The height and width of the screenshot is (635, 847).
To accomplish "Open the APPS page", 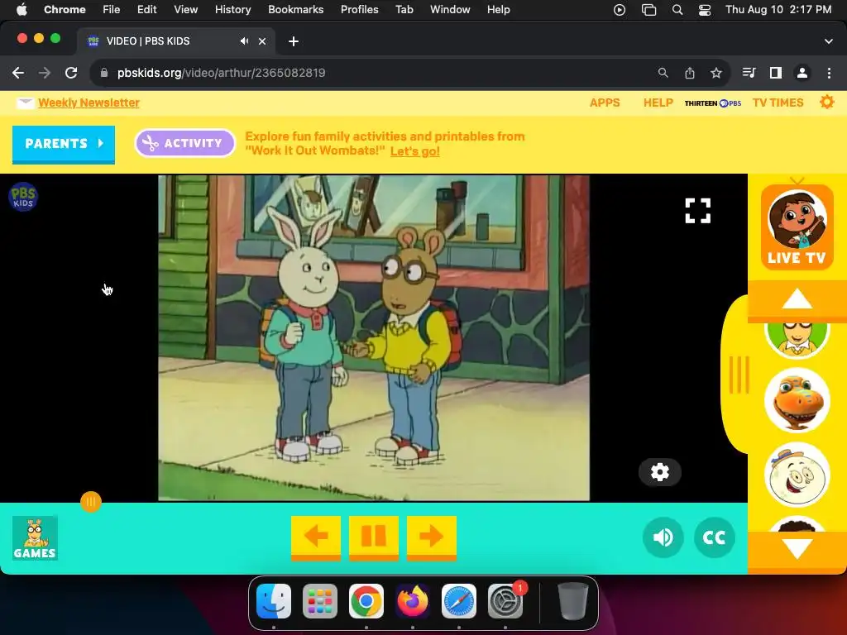I will point(605,103).
